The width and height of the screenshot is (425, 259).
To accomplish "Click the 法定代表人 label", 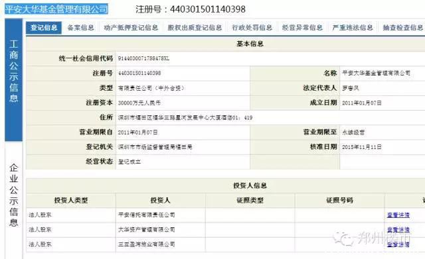I will [x=320, y=88].
